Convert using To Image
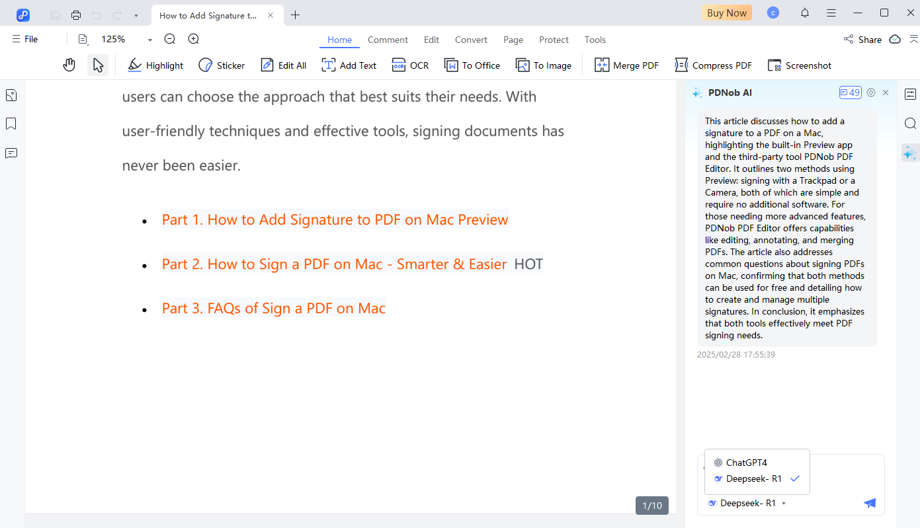Image resolution: width=920 pixels, height=528 pixels. coord(543,65)
